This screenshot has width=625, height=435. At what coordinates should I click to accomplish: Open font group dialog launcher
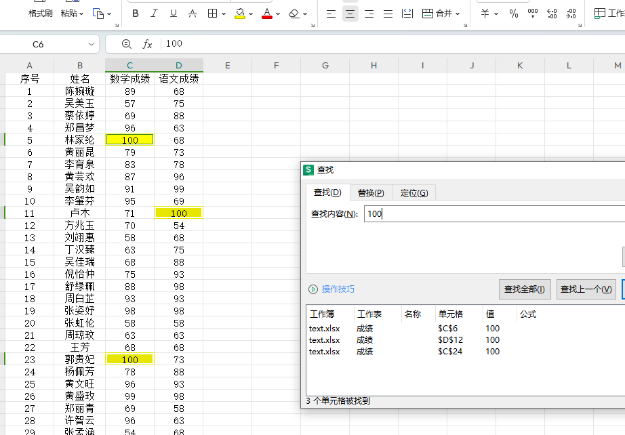click(x=313, y=25)
